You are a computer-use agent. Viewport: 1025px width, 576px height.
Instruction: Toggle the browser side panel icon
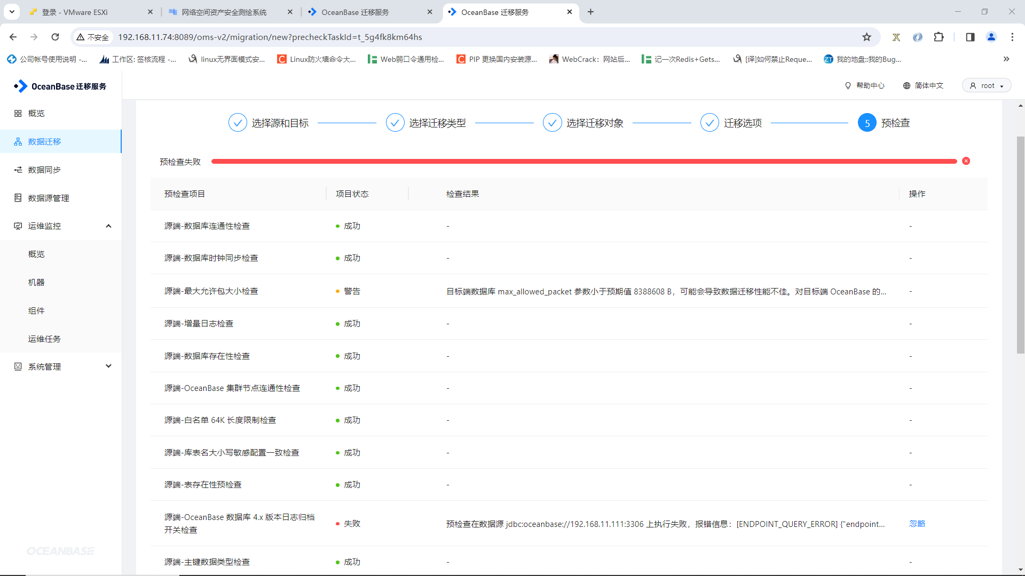[x=970, y=37]
